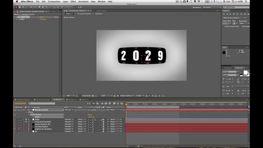
Task: Select the Eraser tool
Action: click(x=58, y=7)
